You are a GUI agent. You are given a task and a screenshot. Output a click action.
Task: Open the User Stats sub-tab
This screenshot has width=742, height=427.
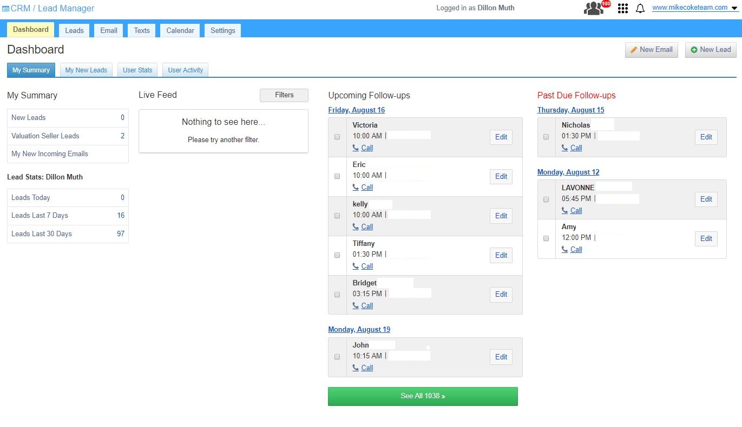tap(137, 70)
